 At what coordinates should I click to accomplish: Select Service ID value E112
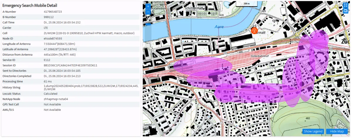(47, 60)
